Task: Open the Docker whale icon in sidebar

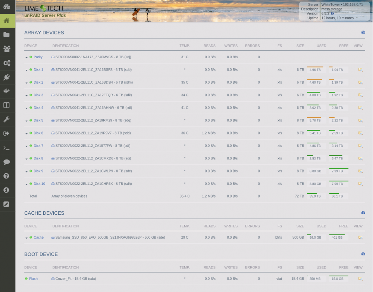Action: coord(7,91)
